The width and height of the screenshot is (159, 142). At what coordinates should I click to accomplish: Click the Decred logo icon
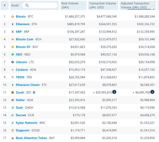coord(13,115)
